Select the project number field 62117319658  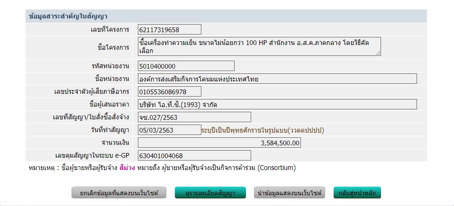pyautogui.click(x=169, y=29)
